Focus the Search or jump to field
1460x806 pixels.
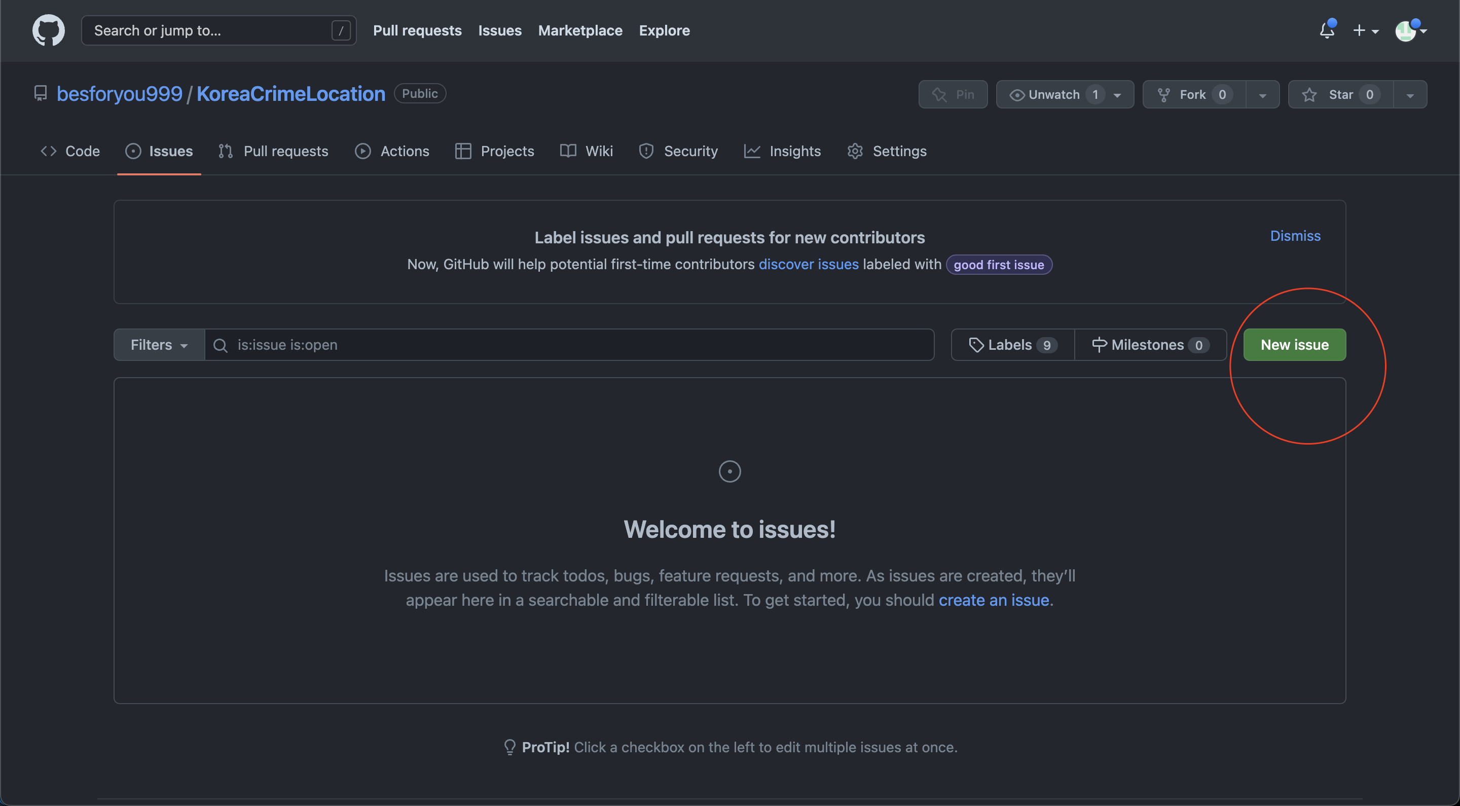pyautogui.click(x=219, y=30)
